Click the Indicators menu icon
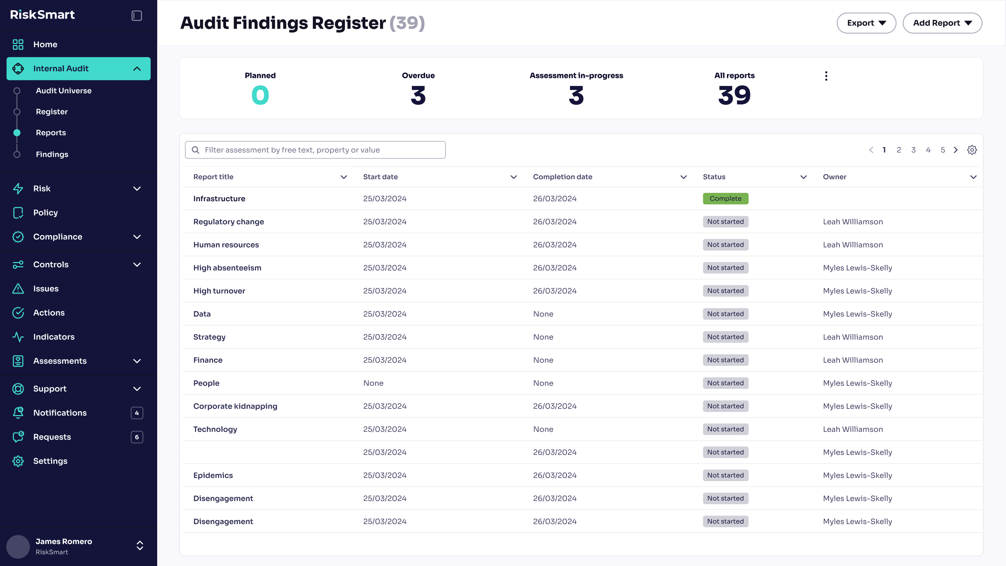 (18, 336)
